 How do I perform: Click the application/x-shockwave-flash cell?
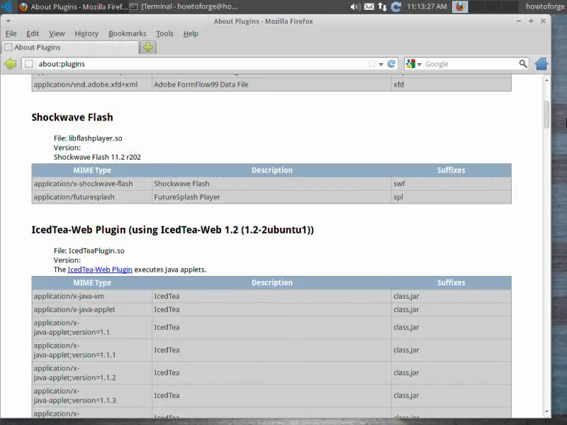point(92,184)
